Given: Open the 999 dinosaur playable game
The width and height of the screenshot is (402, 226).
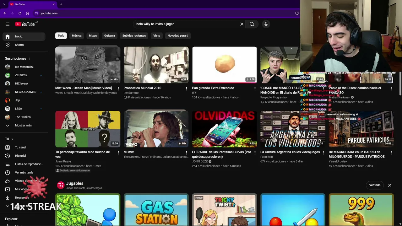Looking at the screenshot, I should click(361, 210).
